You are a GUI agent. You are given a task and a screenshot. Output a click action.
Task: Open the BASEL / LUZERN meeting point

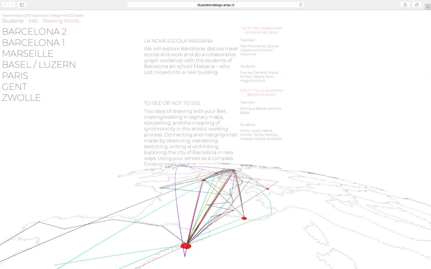tap(39, 65)
